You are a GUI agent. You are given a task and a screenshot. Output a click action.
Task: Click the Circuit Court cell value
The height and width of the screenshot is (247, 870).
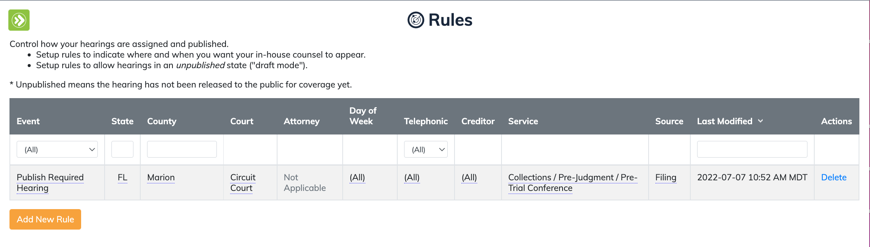[x=243, y=182]
